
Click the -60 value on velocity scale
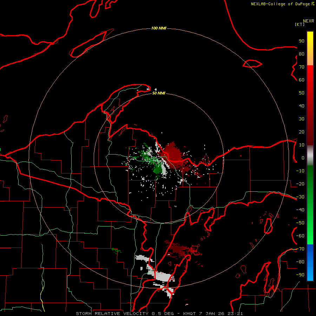(x=300, y=236)
